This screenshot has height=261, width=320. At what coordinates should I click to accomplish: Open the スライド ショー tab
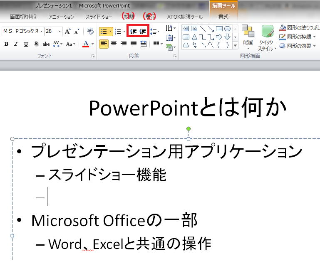tap(99, 17)
